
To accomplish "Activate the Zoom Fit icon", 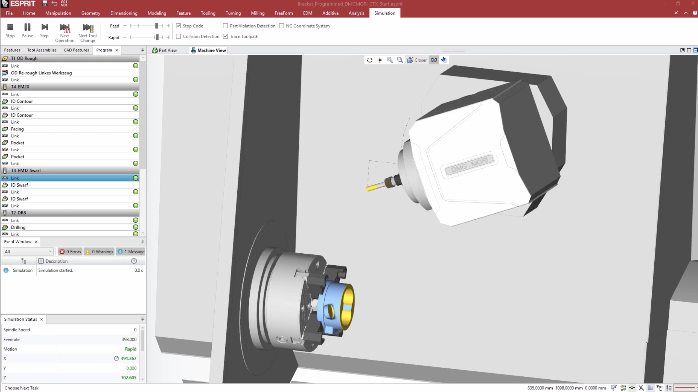I will pos(390,60).
